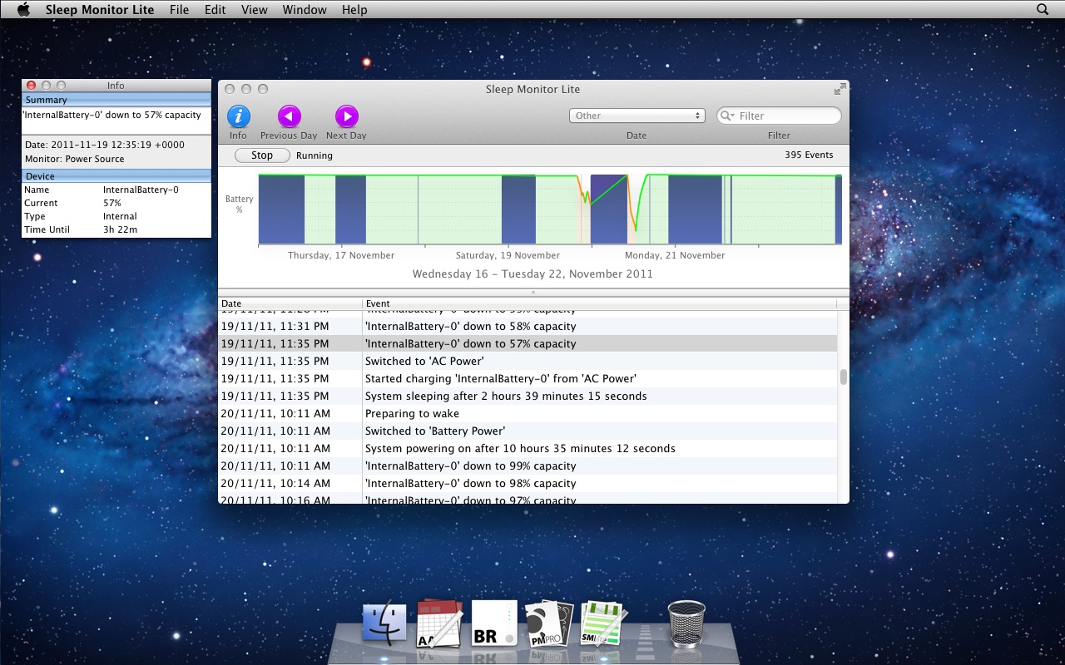Open Spotlight search in menu bar
The image size is (1065, 665).
(1043, 10)
